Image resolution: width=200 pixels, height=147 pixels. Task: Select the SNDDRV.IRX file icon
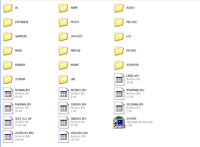pos(64,122)
